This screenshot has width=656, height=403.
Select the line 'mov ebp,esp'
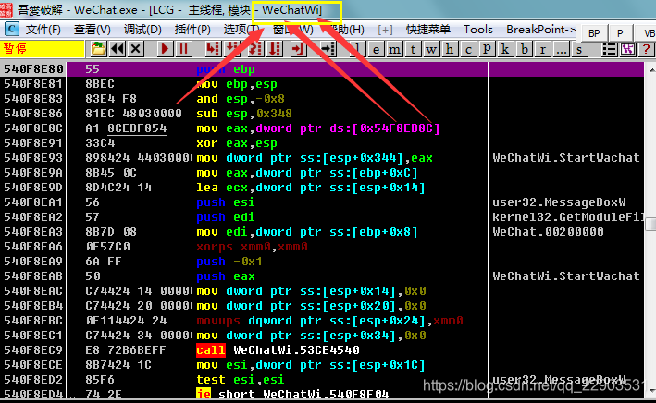237,84
